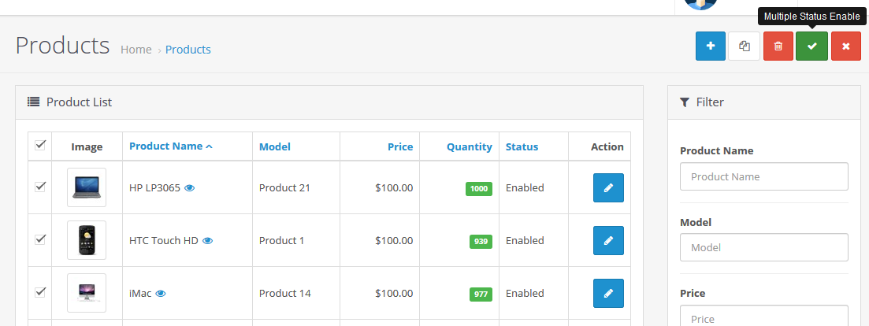Click the Model filter input box

coord(763,247)
